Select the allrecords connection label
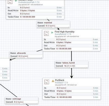 26,55
